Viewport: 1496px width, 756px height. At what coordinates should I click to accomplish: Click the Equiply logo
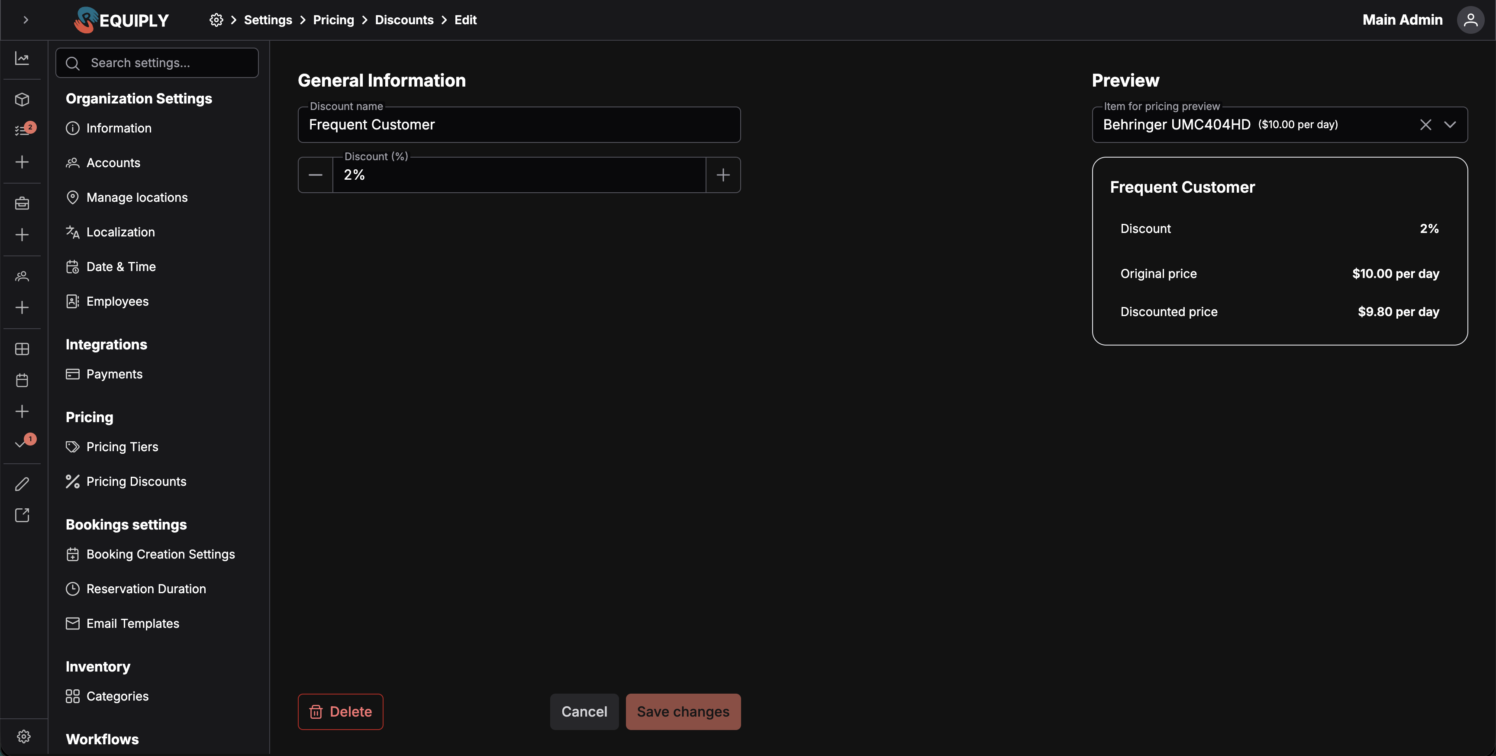click(121, 20)
